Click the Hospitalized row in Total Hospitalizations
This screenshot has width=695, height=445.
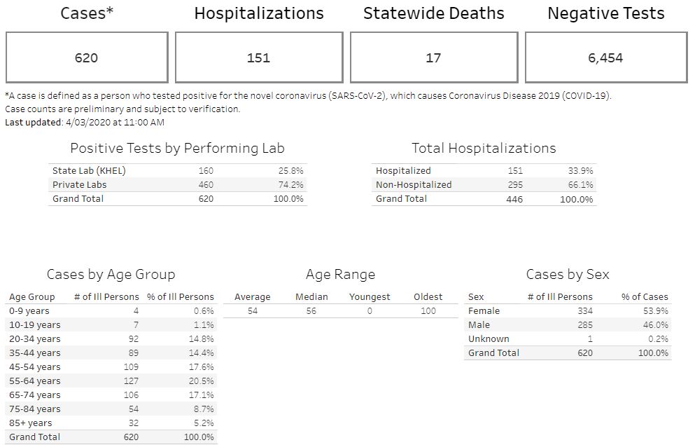(x=403, y=170)
